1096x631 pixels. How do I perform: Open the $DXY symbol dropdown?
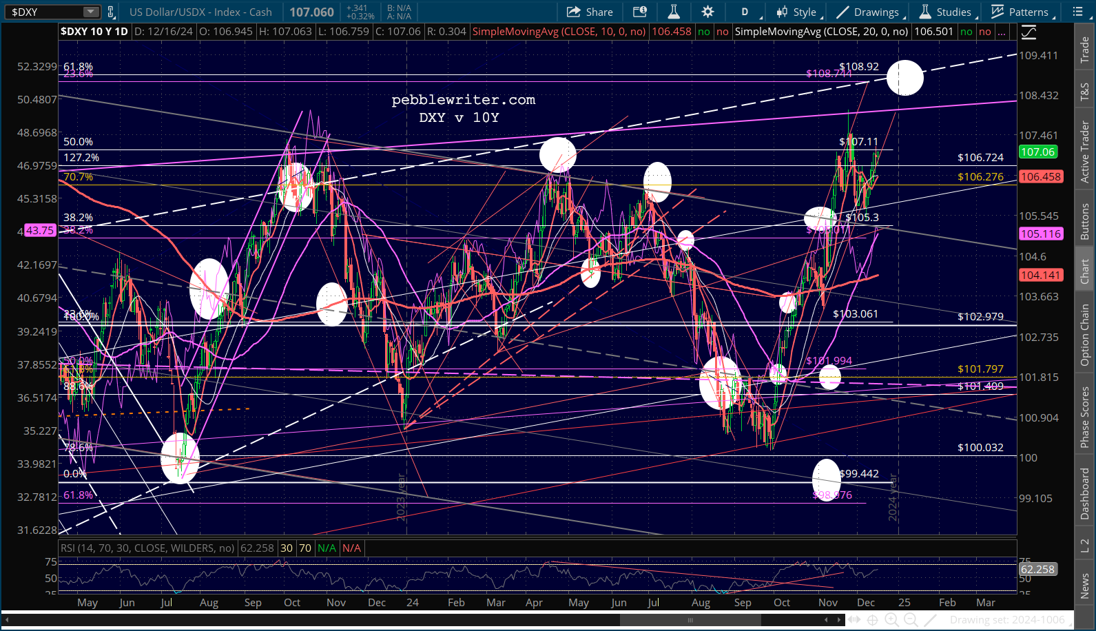click(91, 12)
